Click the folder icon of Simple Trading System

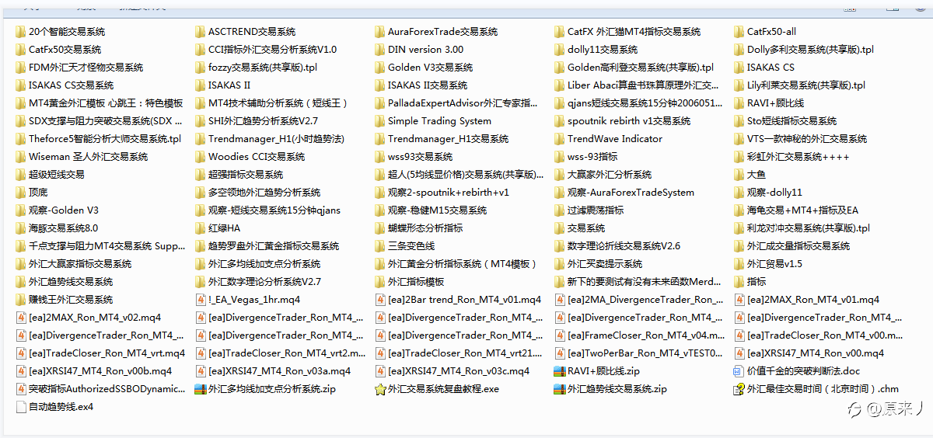point(380,121)
